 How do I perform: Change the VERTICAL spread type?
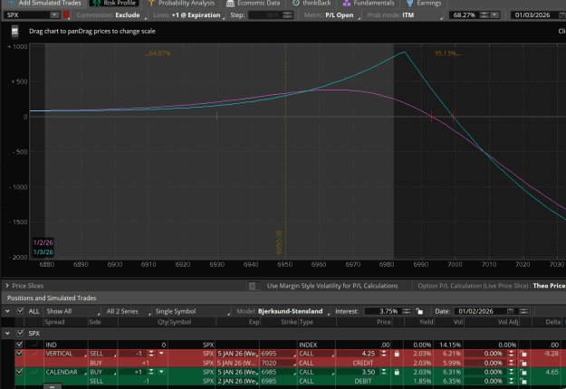66,354
